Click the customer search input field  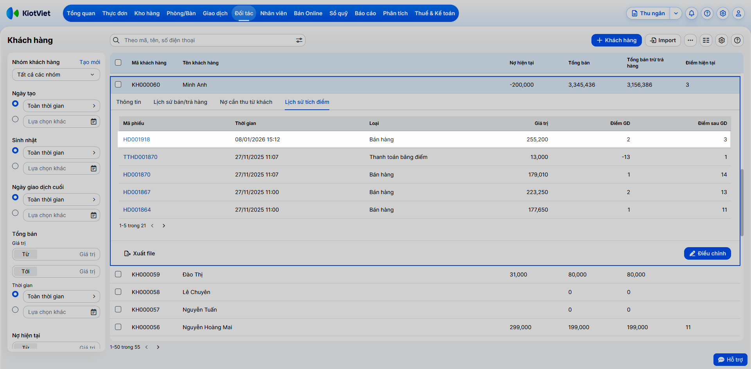(x=207, y=40)
